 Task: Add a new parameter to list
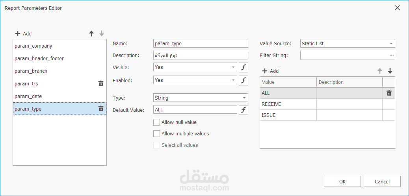point(23,34)
